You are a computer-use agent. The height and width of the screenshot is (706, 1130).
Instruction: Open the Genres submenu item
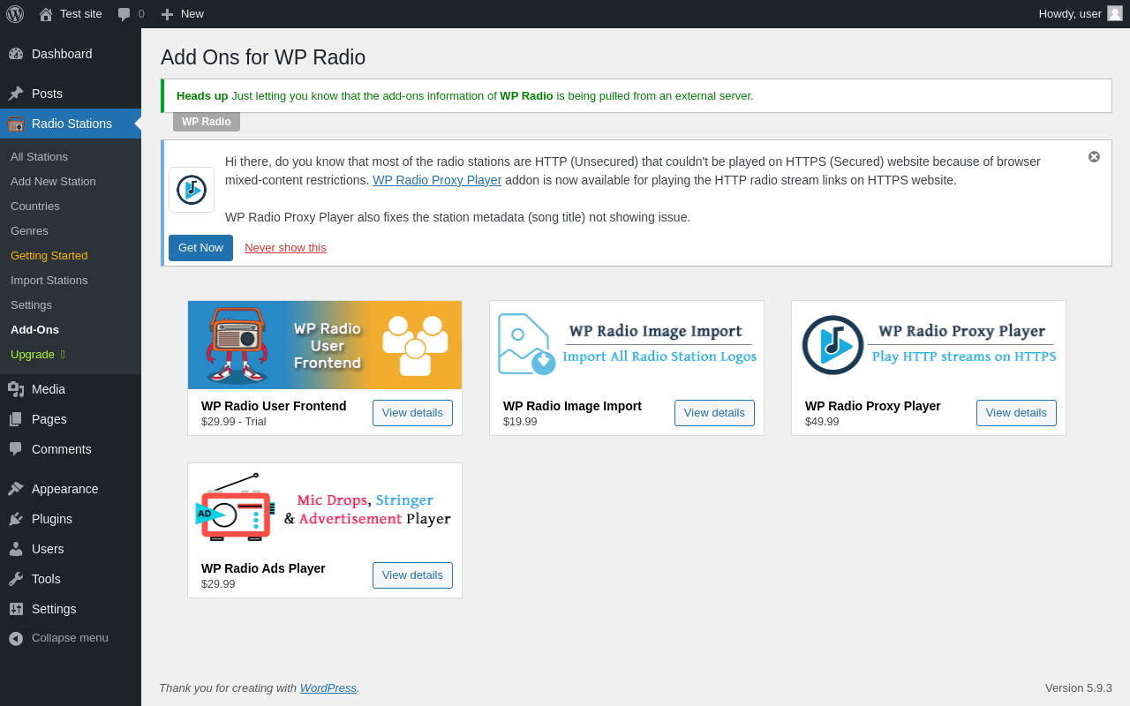(29, 231)
